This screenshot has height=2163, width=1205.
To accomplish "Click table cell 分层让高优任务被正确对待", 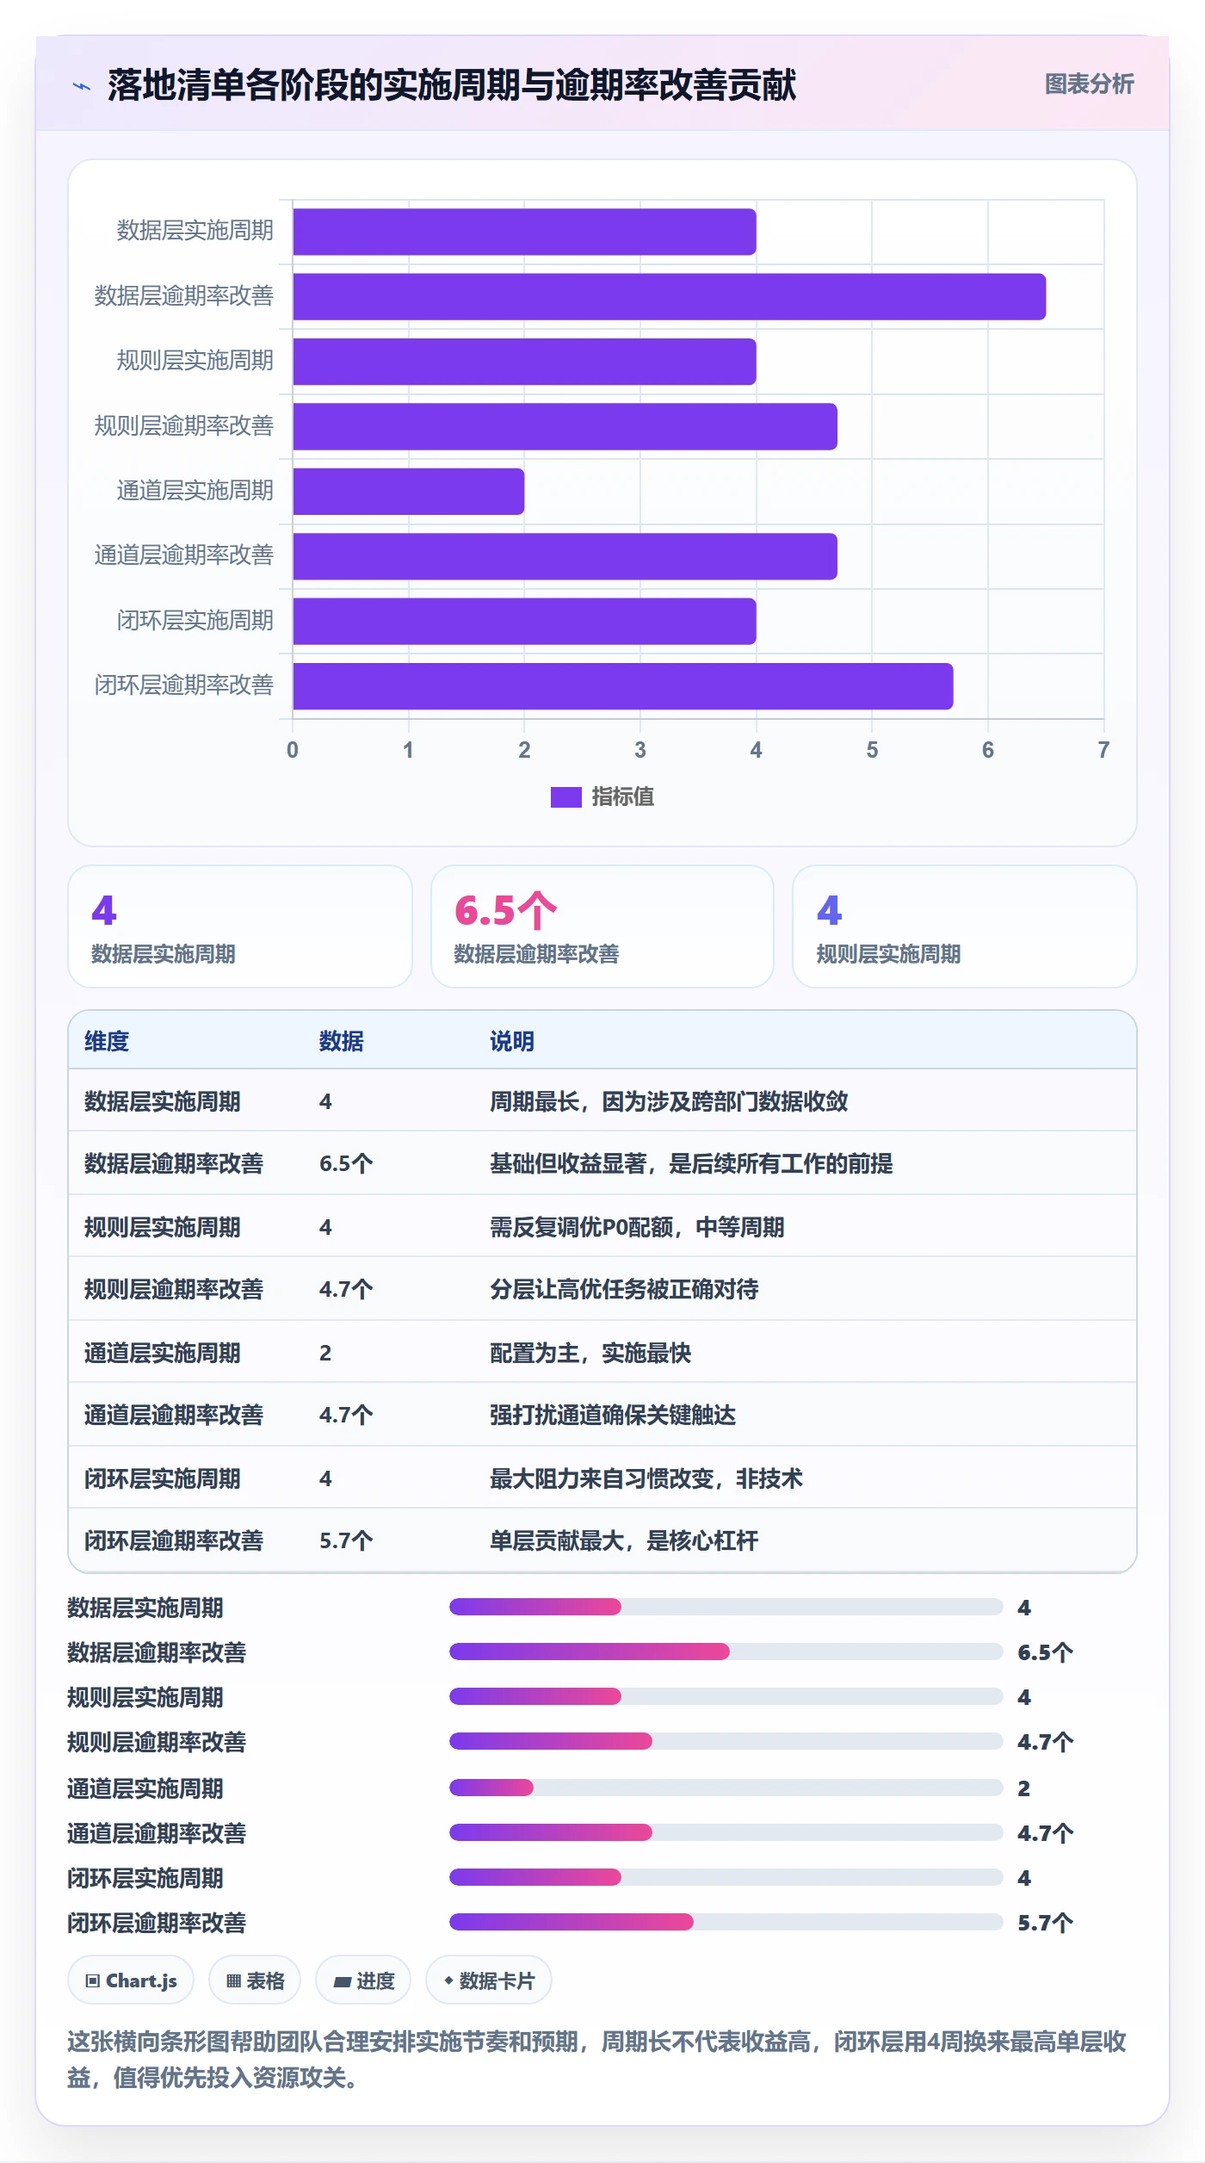I will pyautogui.click(x=624, y=1289).
